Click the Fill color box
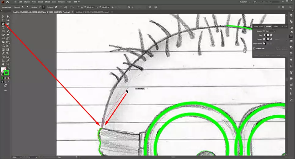 coord(3,70)
